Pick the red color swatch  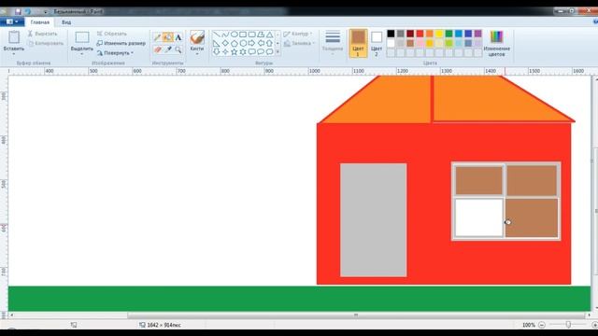coord(420,34)
